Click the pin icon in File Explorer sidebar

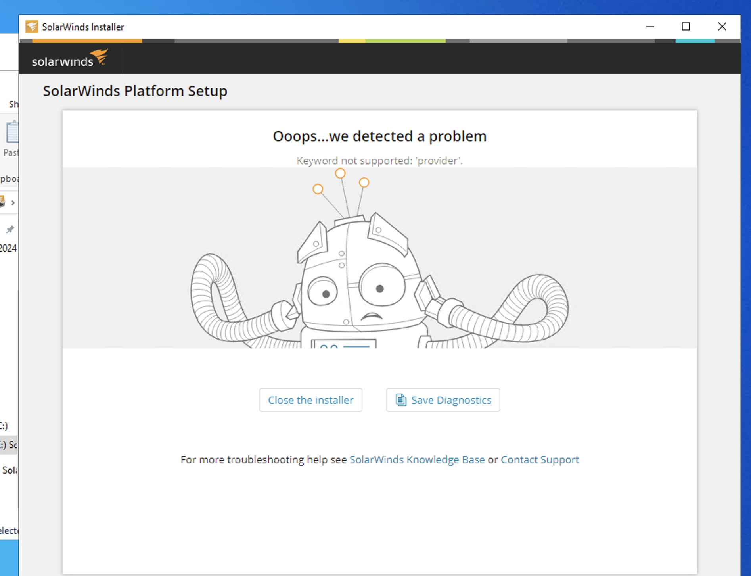click(10, 229)
